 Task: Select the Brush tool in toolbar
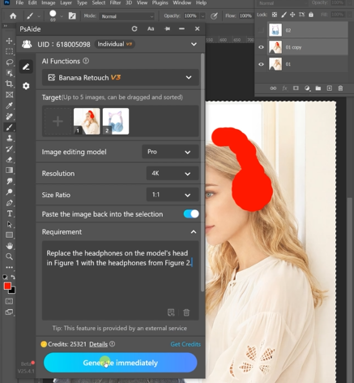pos(10,127)
